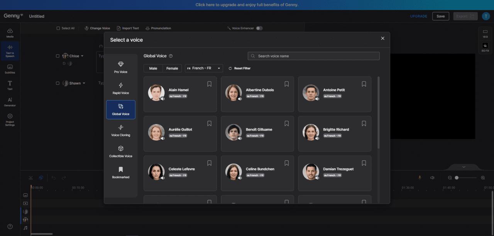The image size is (494, 236).
Task: Tick checkbox beside Shawn voice block
Action: pyautogui.click(x=58, y=83)
